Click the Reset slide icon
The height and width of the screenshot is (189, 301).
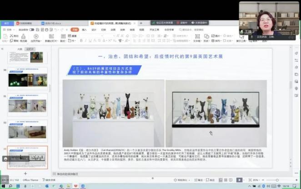tap(70, 36)
